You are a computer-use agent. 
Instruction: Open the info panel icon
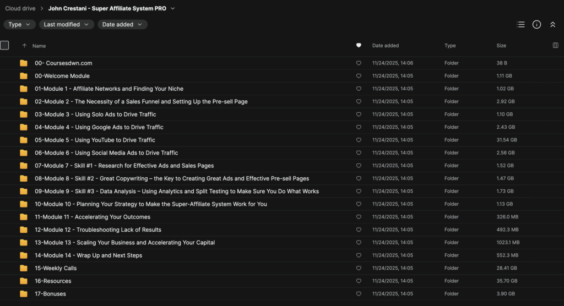[x=536, y=24]
